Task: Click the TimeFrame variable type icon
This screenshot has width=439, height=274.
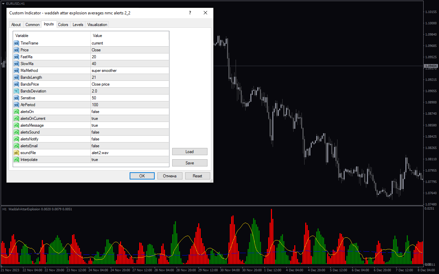Action: point(16,43)
